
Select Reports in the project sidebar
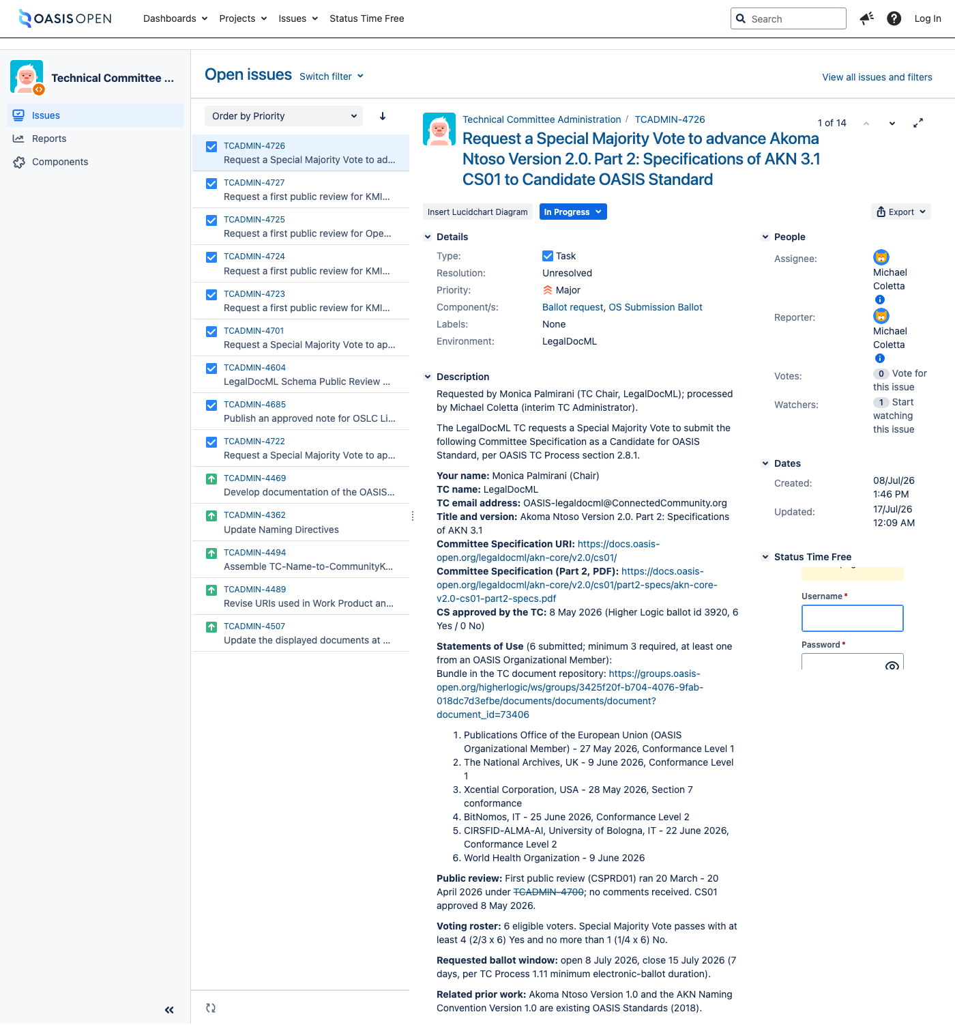tap(95, 139)
